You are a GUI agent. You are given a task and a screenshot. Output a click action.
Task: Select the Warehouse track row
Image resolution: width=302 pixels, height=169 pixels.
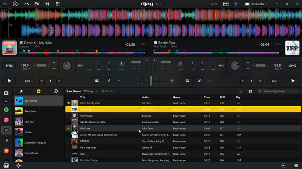[x=183, y=116]
